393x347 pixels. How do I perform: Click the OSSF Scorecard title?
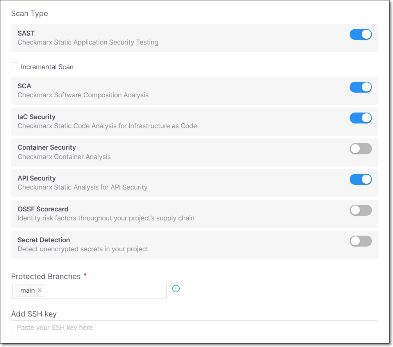point(43,209)
